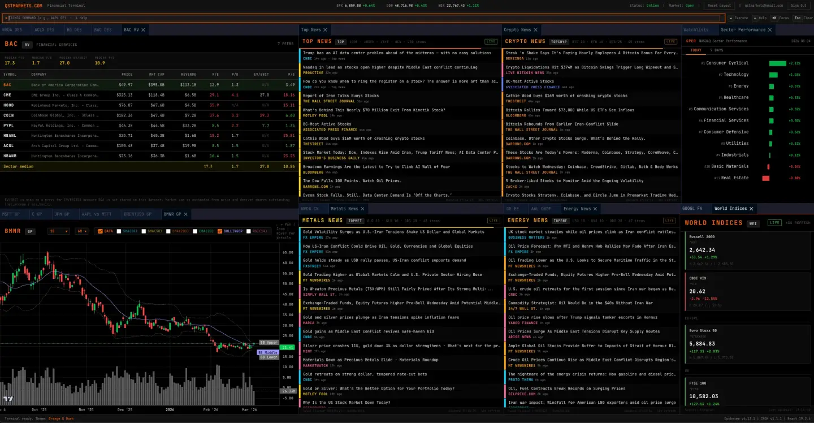Click the ⌘K Focus icon

(774, 18)
